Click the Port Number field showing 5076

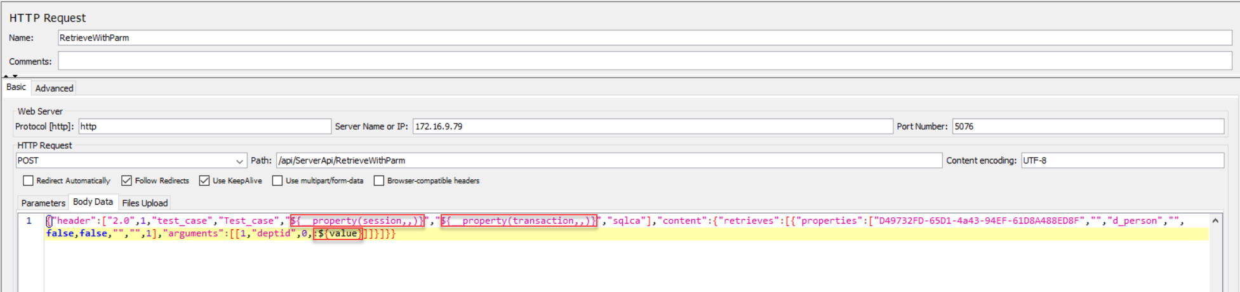click(1087, 127)
